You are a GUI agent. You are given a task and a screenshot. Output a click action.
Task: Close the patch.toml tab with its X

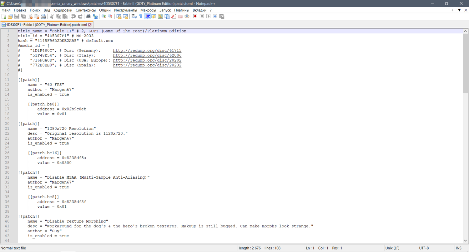coord(90,25)
